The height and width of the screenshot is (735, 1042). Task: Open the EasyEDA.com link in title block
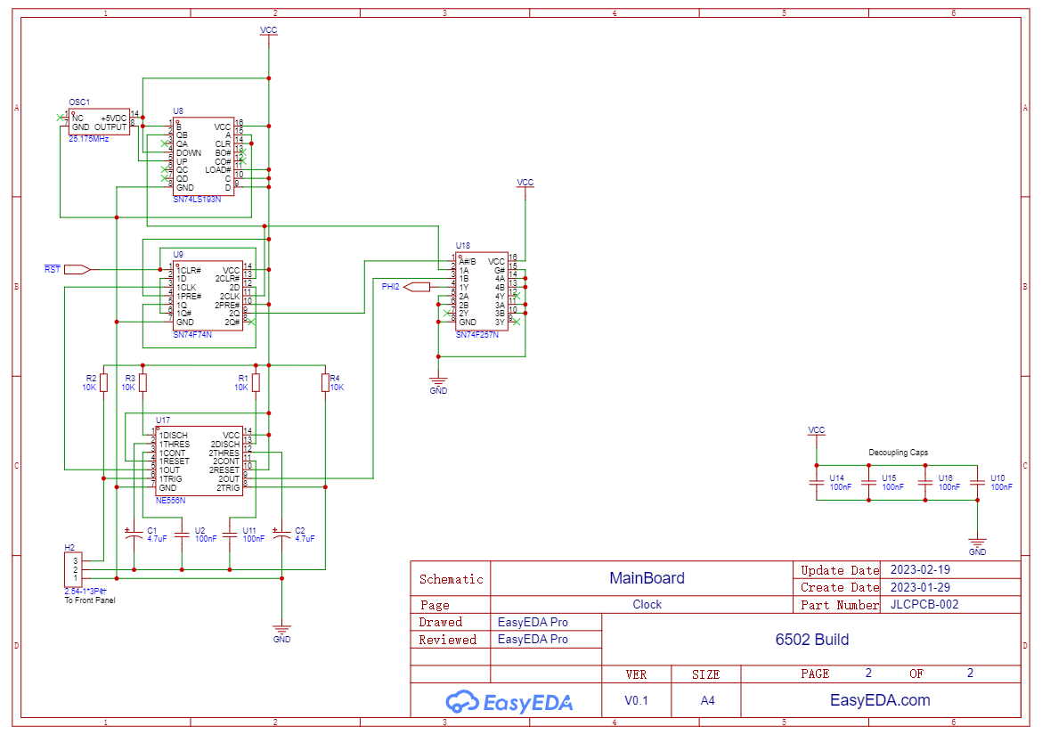point(879,700)
